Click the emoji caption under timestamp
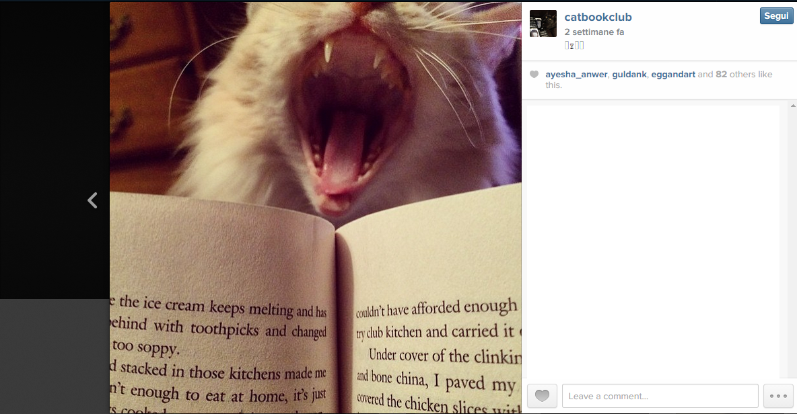Image resolution: width=797 pixels, height=414 pixels. pyautogui.click(x=574, y=45)
